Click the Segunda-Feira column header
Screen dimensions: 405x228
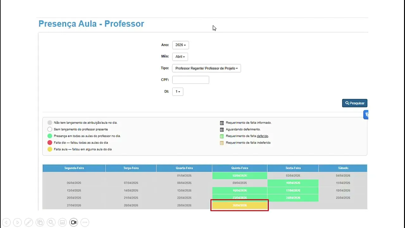click(74, 168)
